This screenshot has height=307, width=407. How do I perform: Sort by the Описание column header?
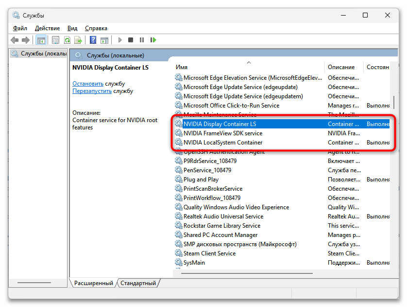point(344,67)
